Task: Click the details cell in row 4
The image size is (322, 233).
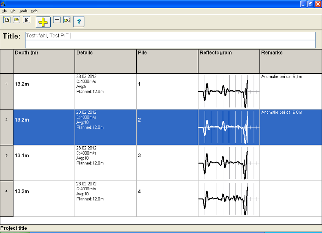Action: pyautogui.click(x=105, y=199)
